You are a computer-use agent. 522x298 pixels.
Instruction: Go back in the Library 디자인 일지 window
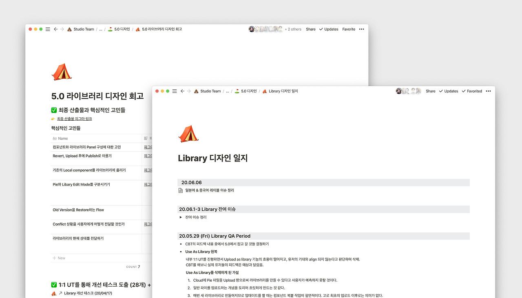click(x=182, y=91)
